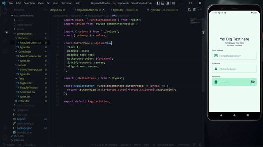The image size is (263, 147).
Task: Open colors.tsx file
Action: [24, 101]
